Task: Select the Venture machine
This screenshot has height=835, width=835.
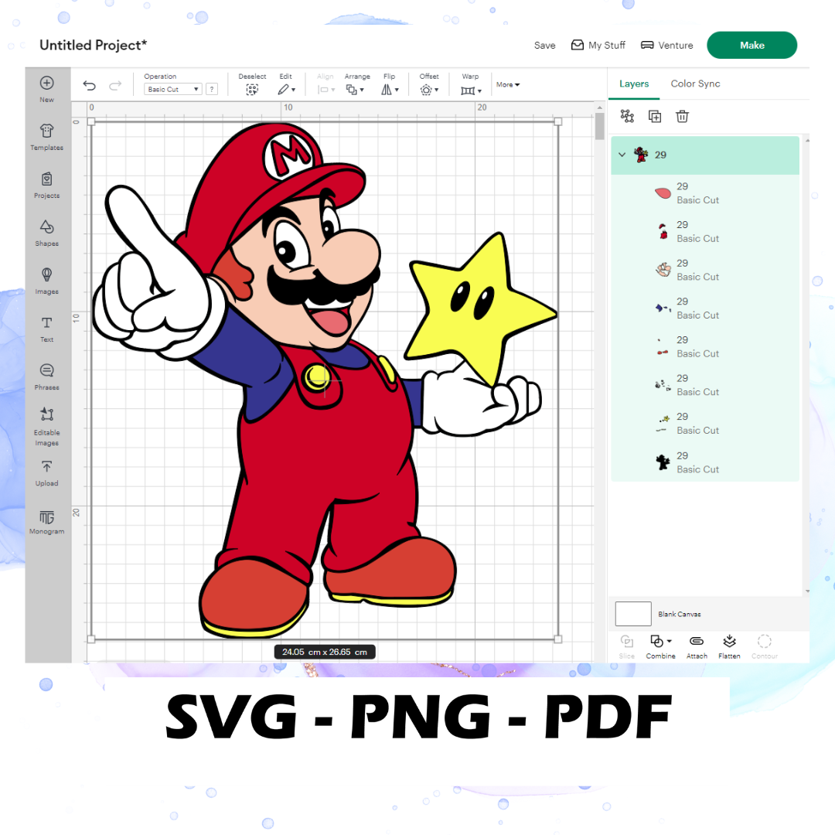Action: 666,46
